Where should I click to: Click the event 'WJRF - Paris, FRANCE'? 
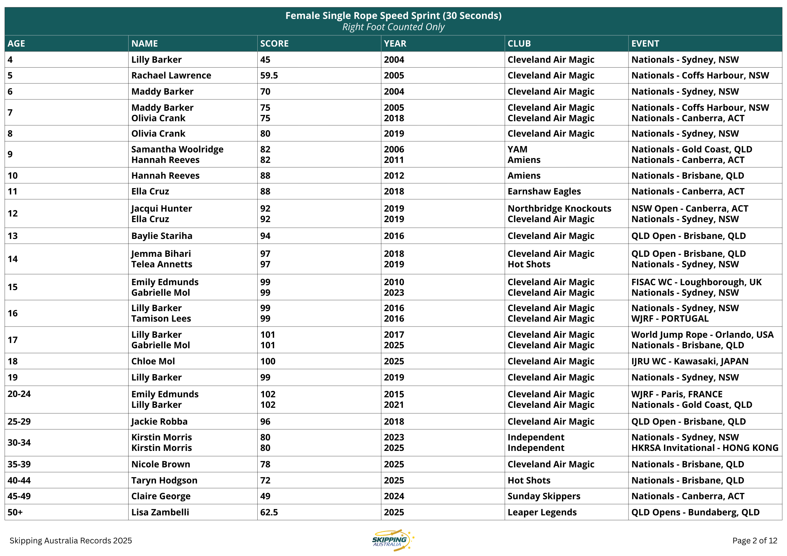pyautogui.click(x=677, y=394)
